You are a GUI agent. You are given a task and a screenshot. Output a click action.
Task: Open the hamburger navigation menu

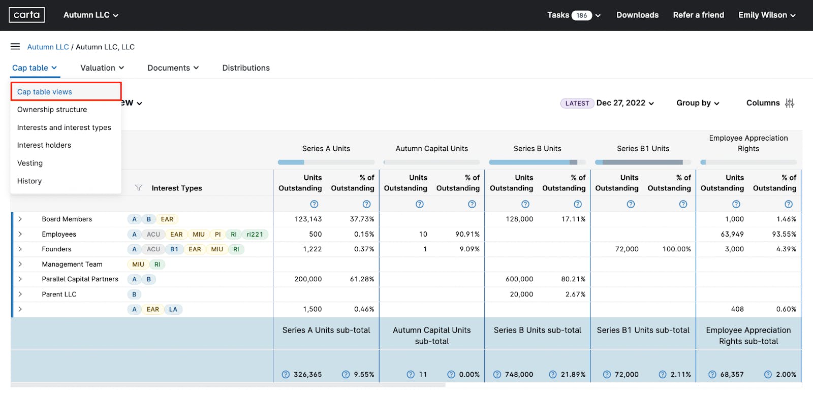tap(15, 47)
